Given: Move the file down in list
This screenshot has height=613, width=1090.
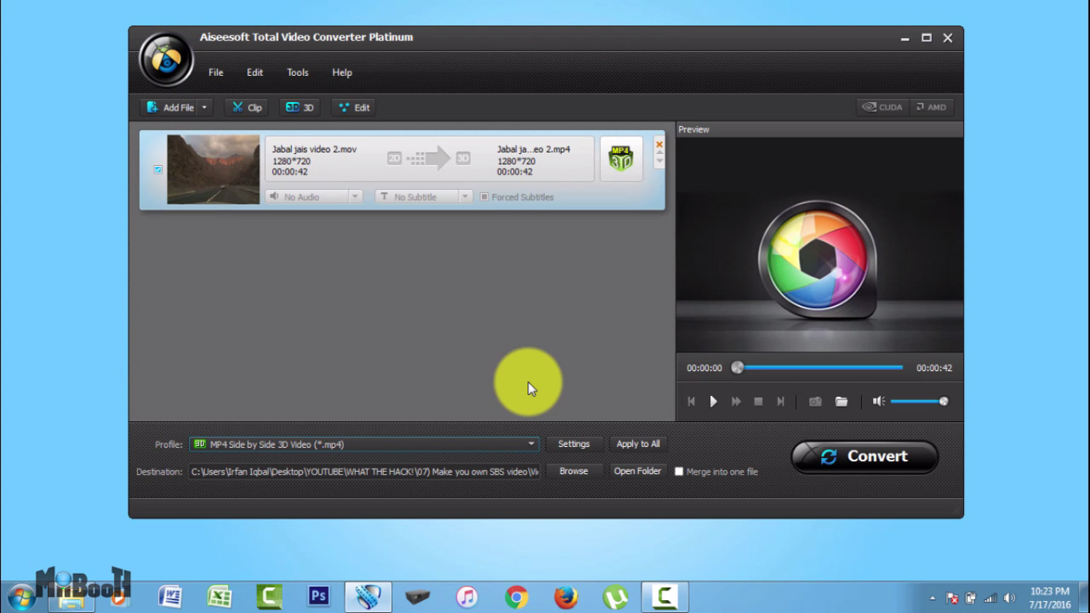Looking at the screenshot, I should click(659, 161).
